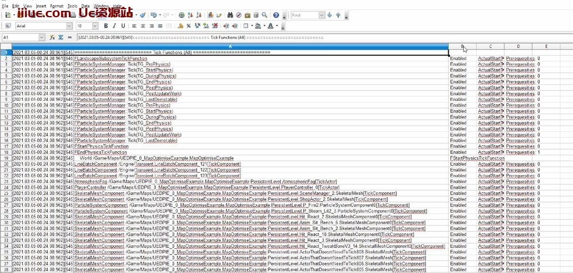Click the Sum sigma icon
This screenshot has width=573, height=273.
click(60, 37)
